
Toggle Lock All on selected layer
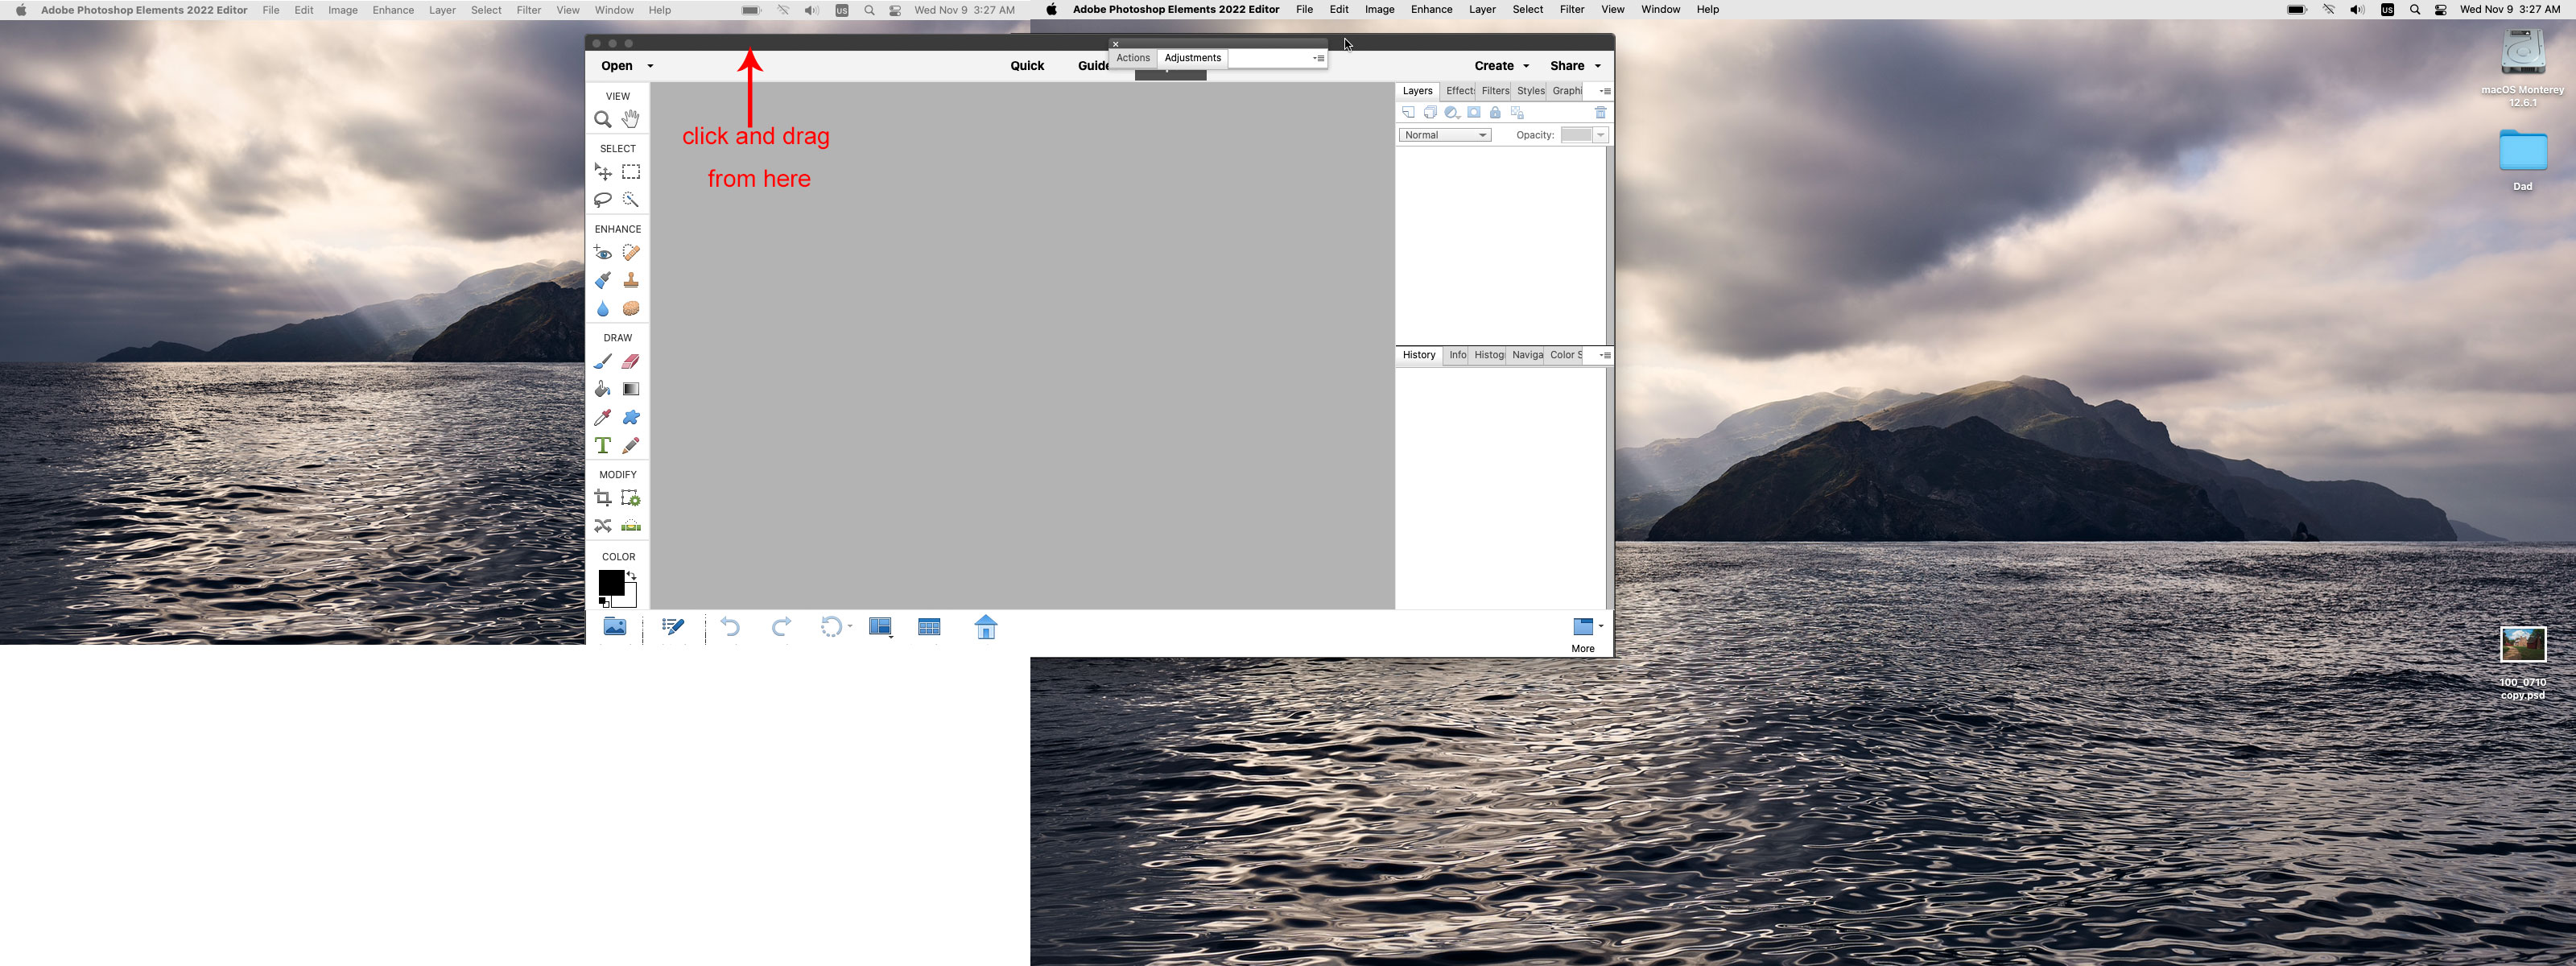[x=1496, y=112]
